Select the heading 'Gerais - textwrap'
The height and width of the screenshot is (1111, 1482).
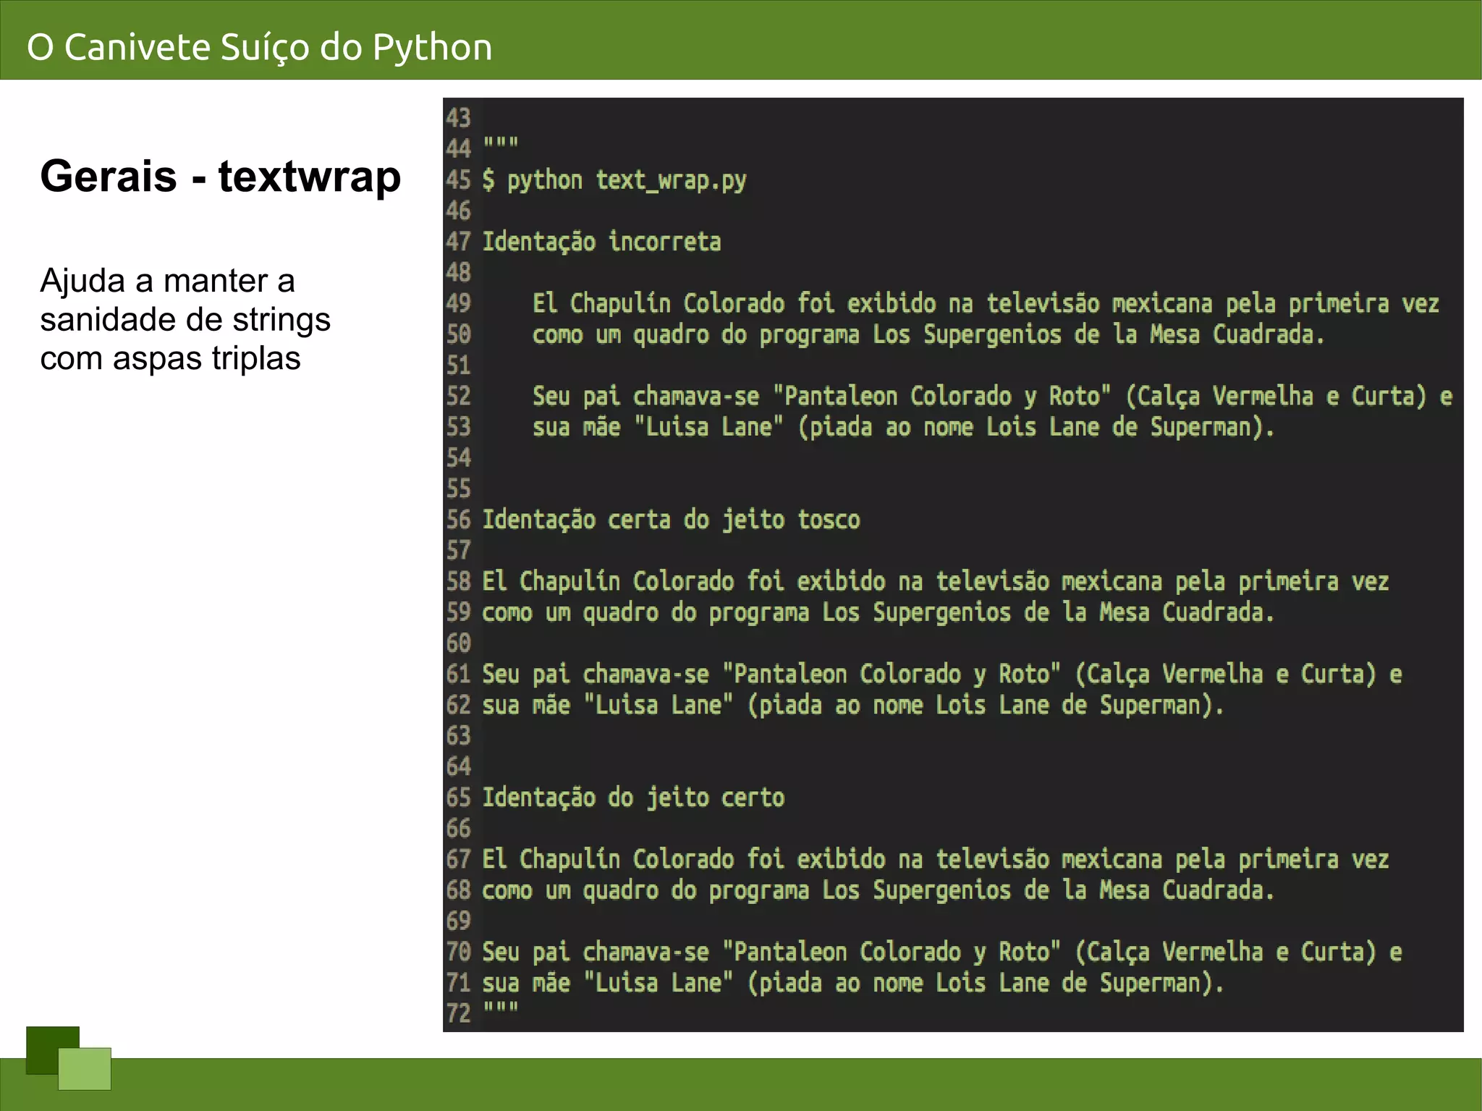tap(221, 176)
